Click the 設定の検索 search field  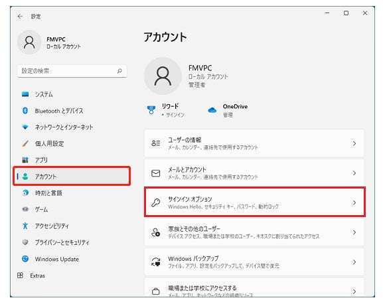[x=72, y=71]
